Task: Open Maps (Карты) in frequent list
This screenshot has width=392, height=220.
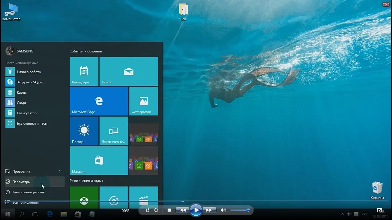Action: click(x=34, y=93)
